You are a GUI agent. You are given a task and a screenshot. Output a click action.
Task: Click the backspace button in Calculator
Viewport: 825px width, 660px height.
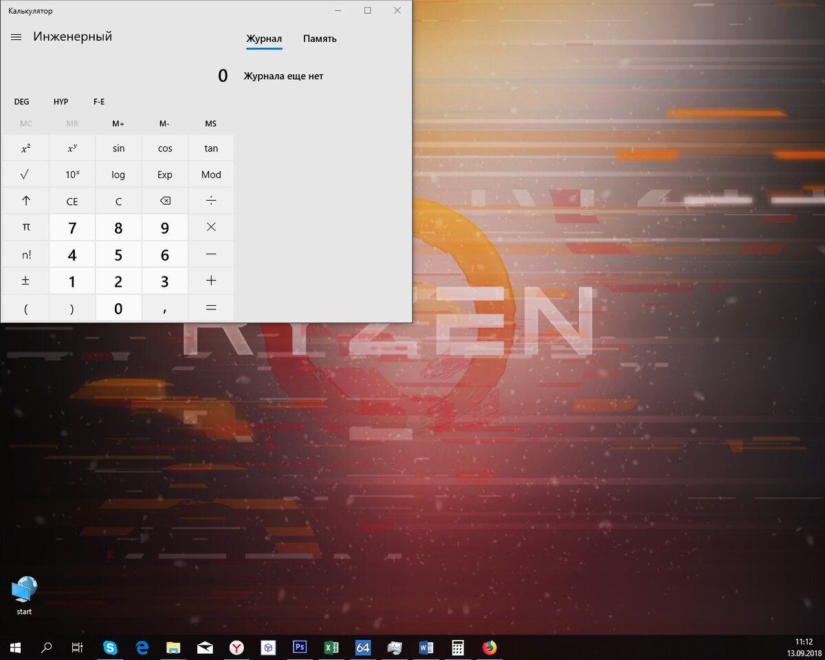(165, 201)
